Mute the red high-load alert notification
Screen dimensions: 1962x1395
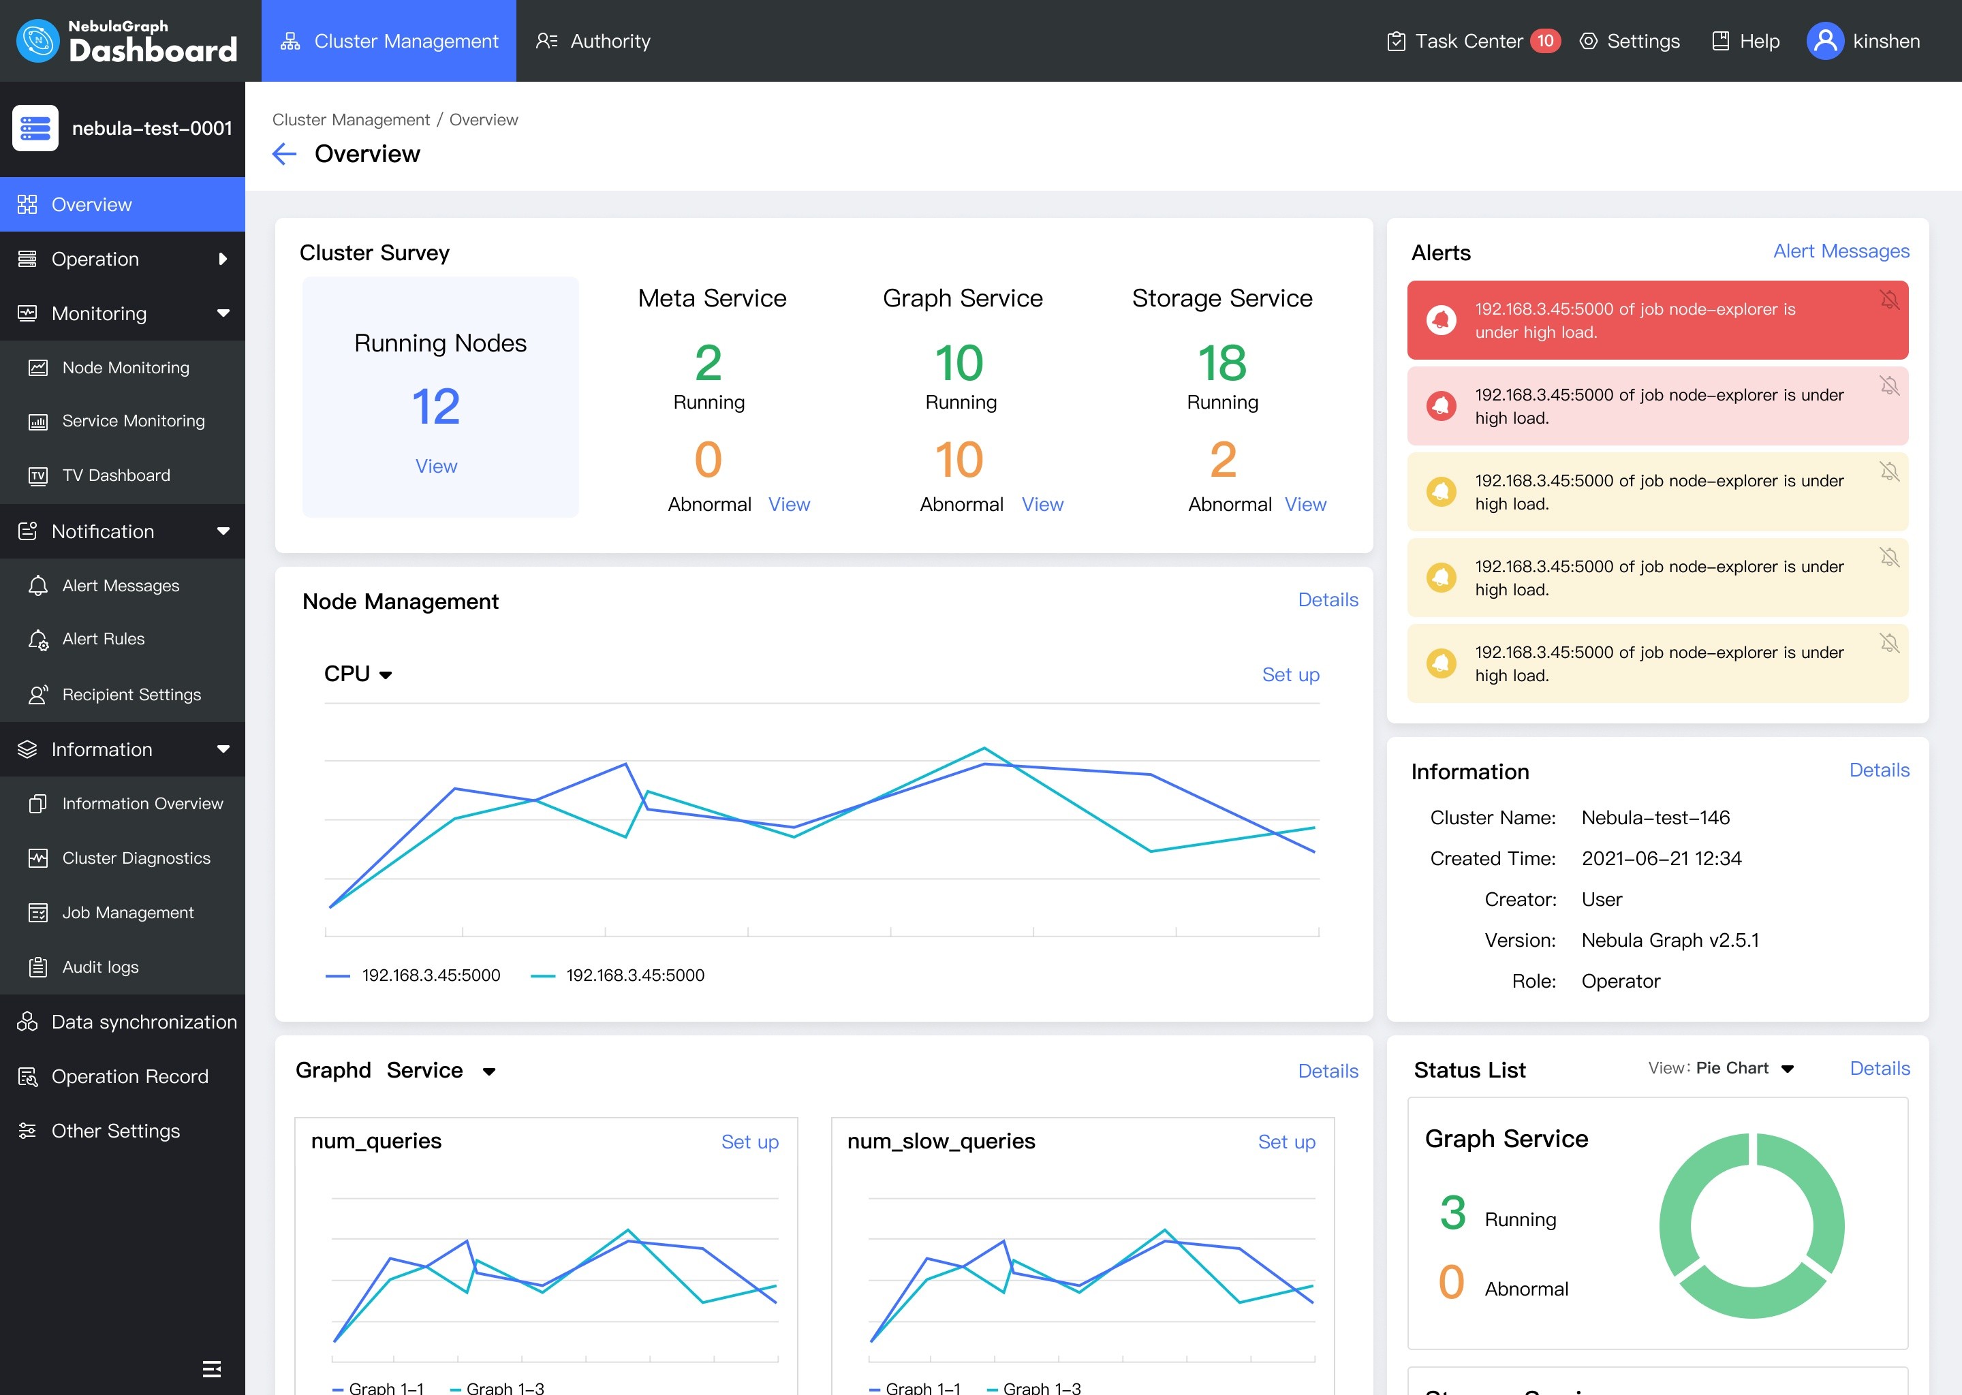[1889, 300]
